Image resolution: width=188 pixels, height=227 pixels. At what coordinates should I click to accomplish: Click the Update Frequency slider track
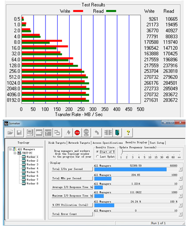click(151, 151)
